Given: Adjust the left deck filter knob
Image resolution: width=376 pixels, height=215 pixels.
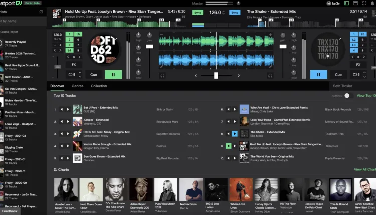Looking at the screenshot, I should [x=138, y=72].
